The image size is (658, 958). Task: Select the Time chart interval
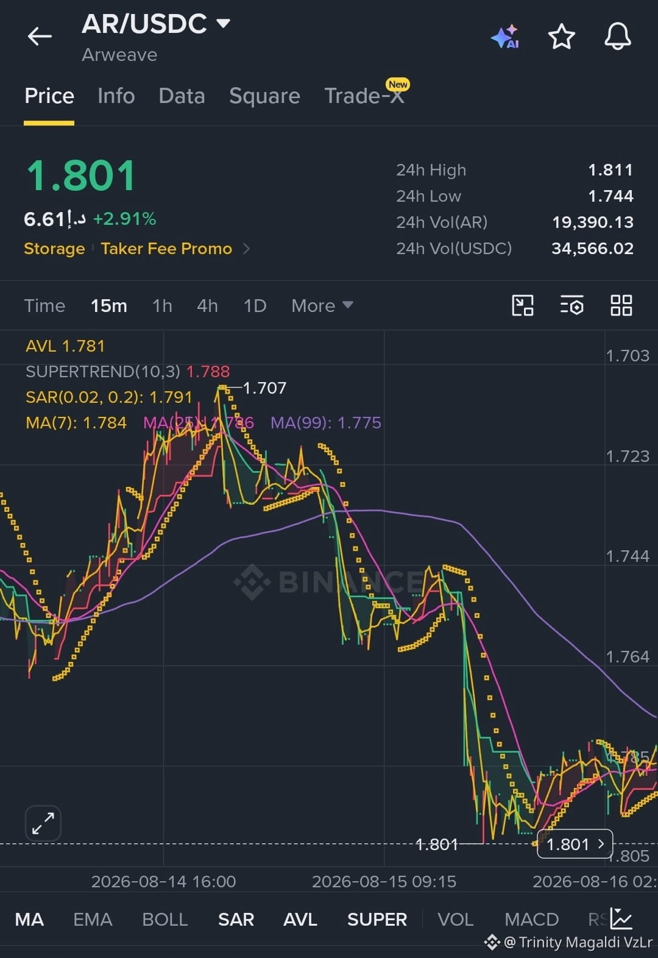[x=44, y=305]
